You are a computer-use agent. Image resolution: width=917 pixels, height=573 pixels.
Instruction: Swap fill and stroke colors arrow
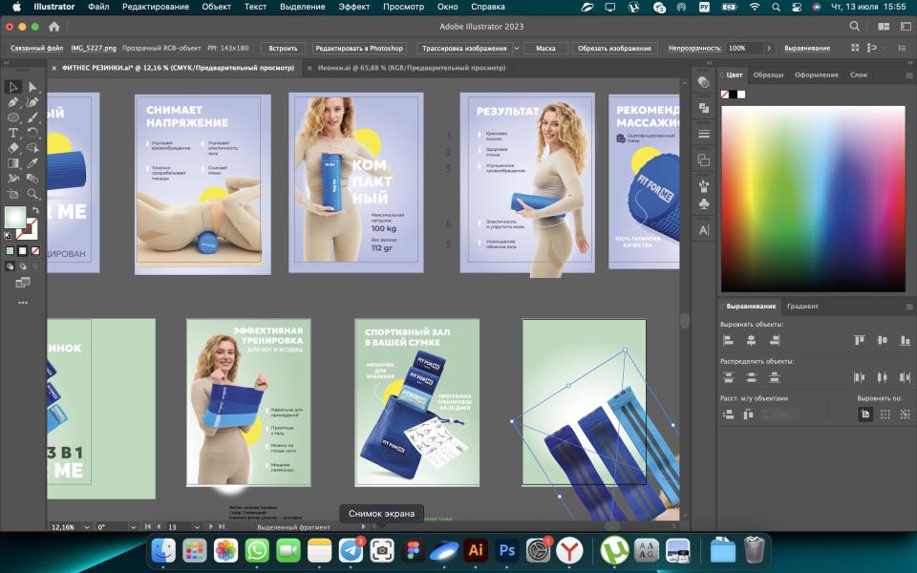(x=34, y=210)
